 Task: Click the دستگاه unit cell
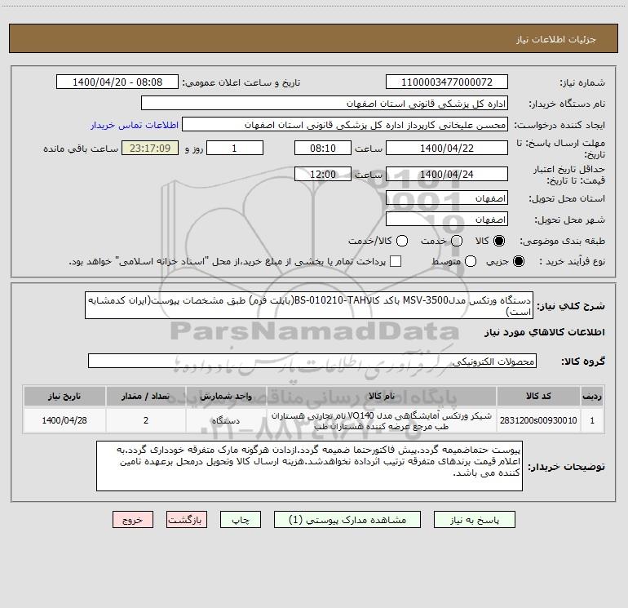tap(226, 420)
